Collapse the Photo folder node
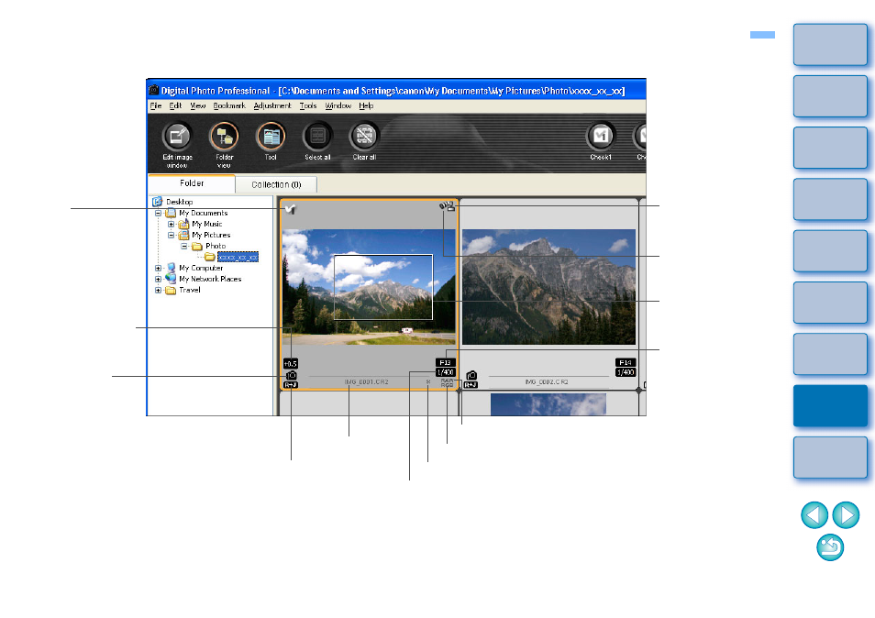 183,246
